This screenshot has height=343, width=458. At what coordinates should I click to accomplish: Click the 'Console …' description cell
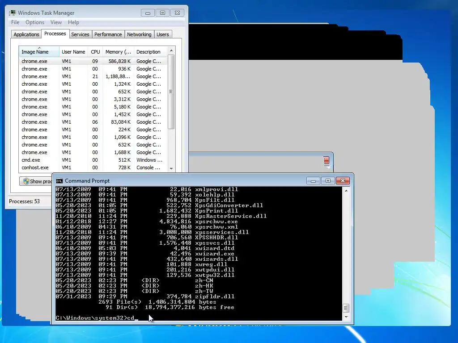pyautogui.click(x=148, y=167)
